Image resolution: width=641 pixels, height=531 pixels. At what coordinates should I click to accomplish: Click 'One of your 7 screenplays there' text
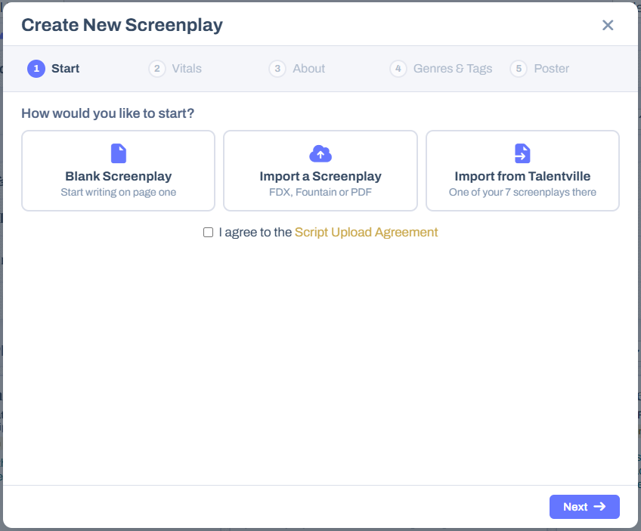(522, 192)
